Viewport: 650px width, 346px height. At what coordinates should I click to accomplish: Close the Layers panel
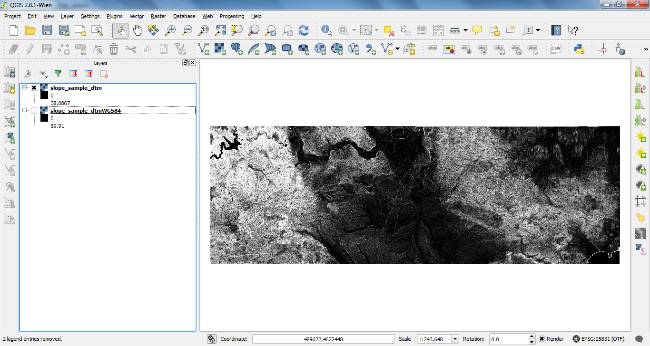coord(193,63)
